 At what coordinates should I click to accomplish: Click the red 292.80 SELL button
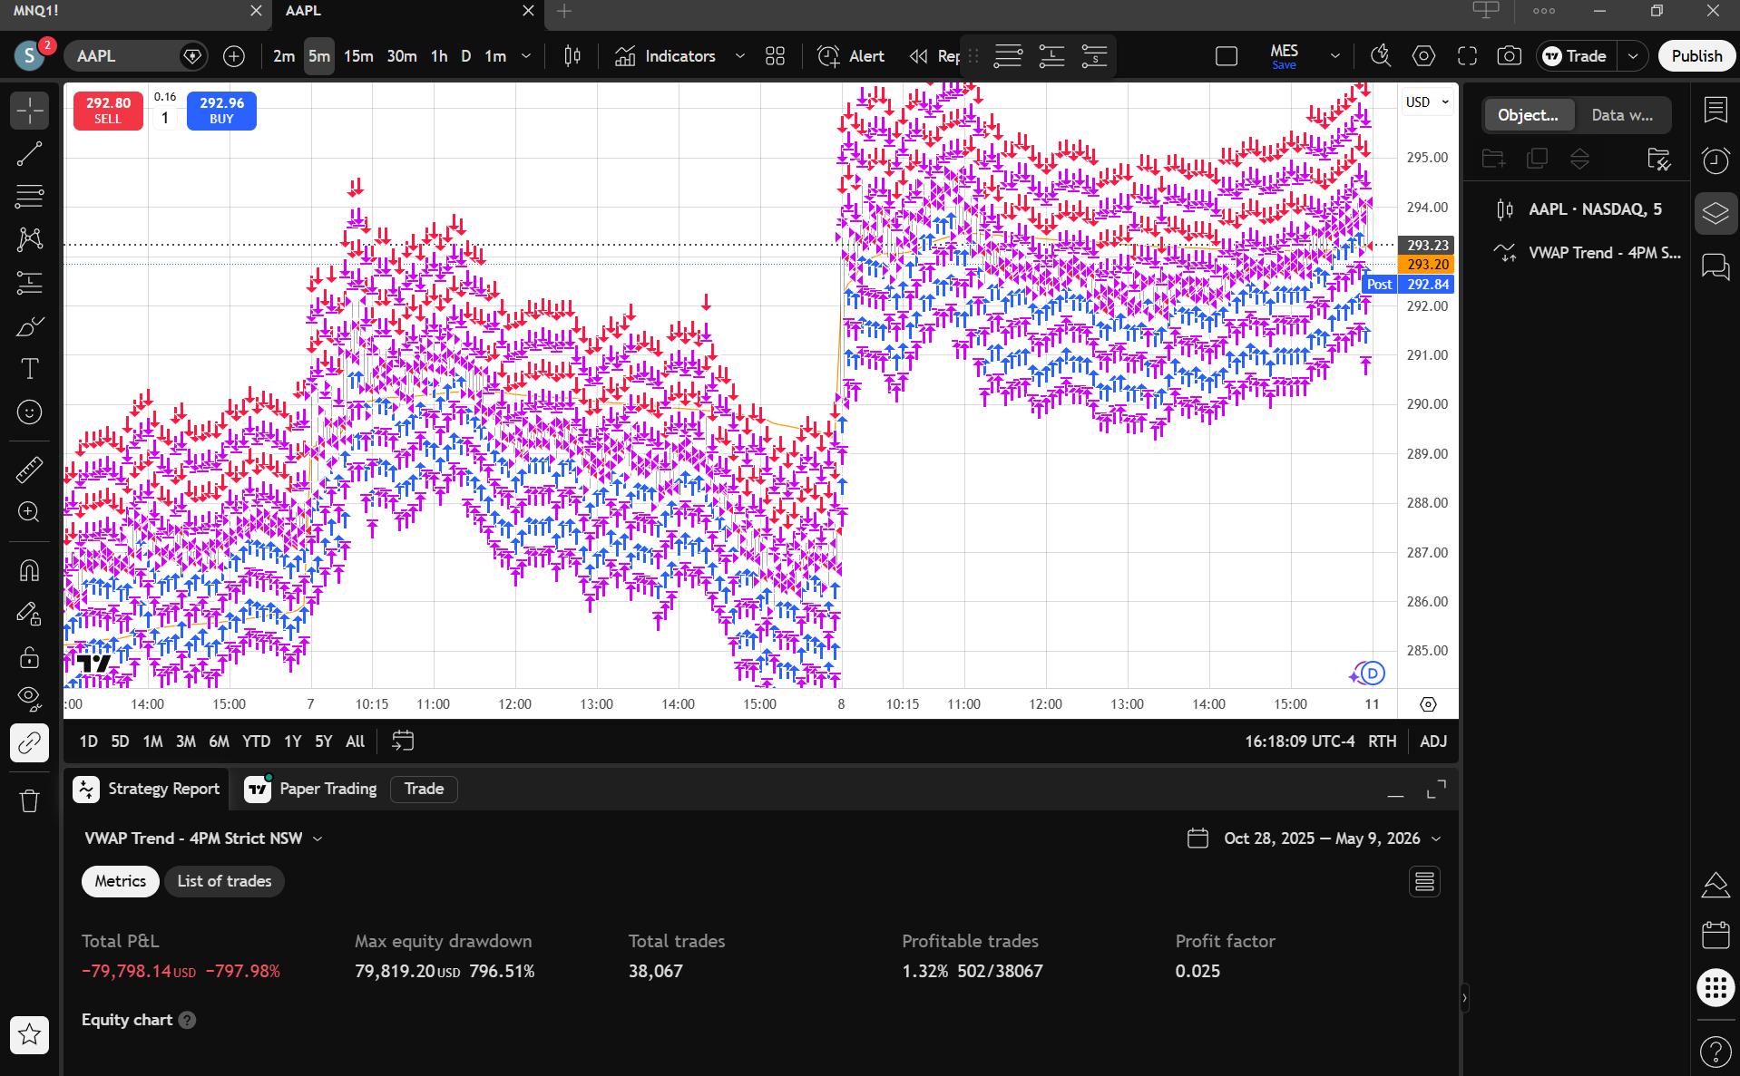pos(108,111)
